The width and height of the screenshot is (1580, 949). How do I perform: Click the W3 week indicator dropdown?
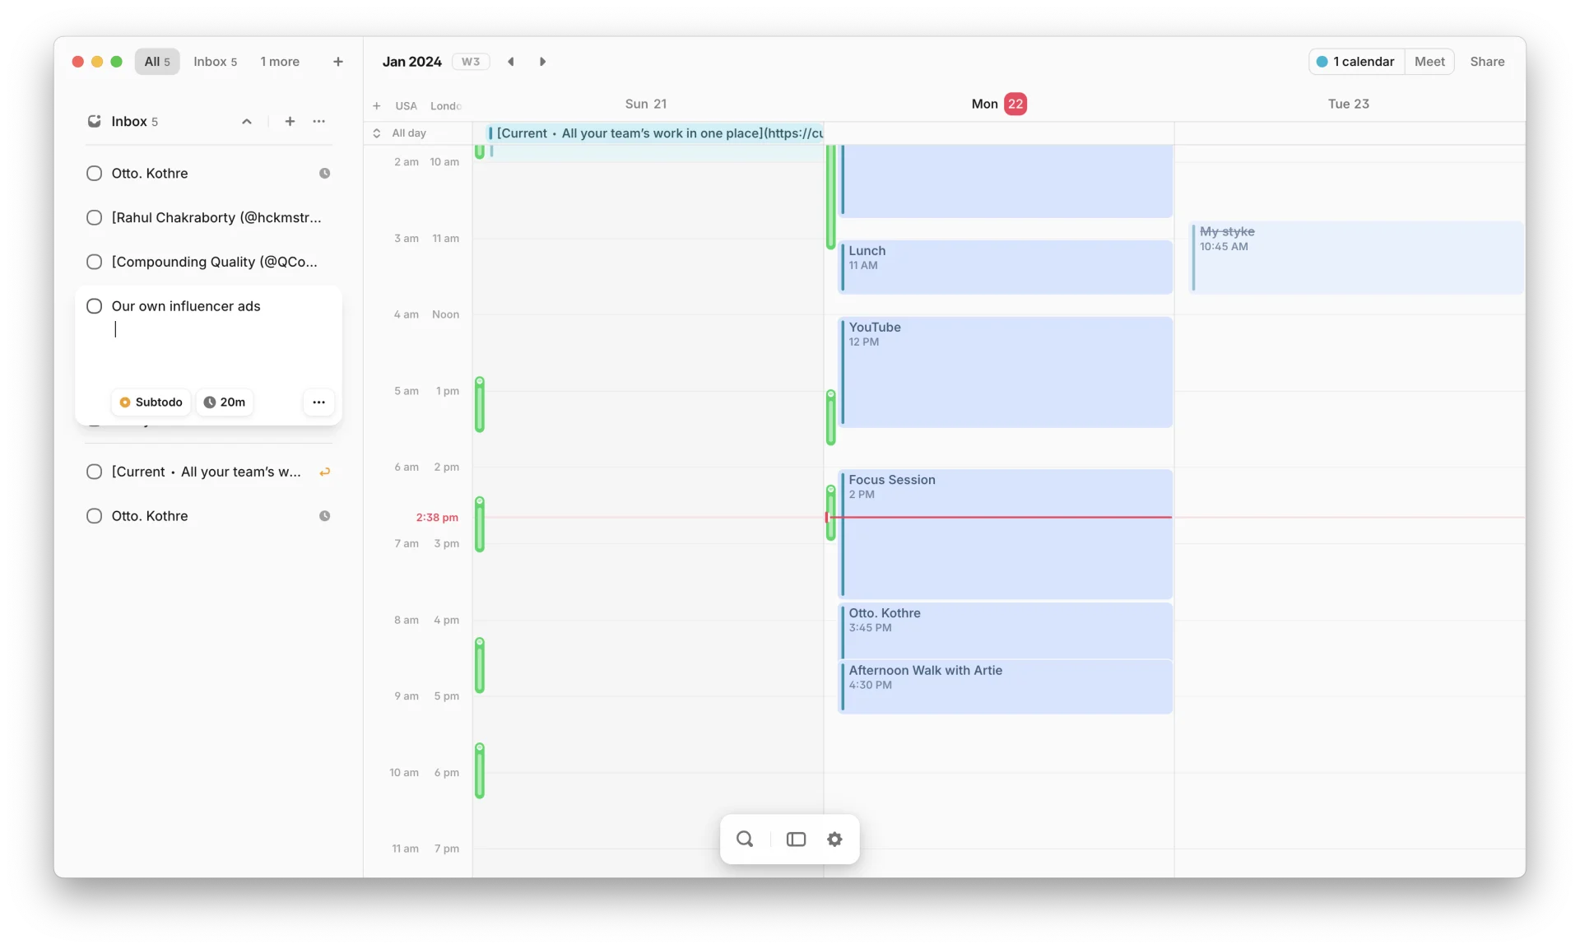pyautogui.click(x=470, y=61)
